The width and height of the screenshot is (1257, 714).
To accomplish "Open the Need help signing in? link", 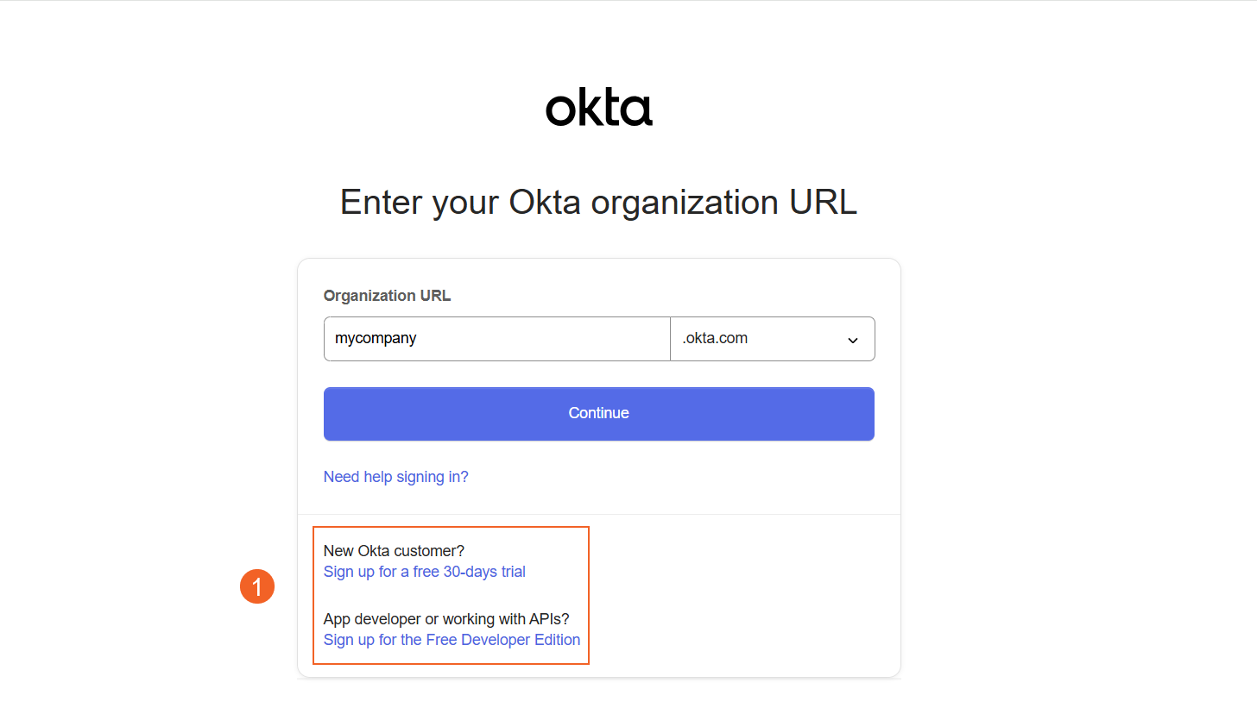I will pyautogui.click(x=395, y=477).
